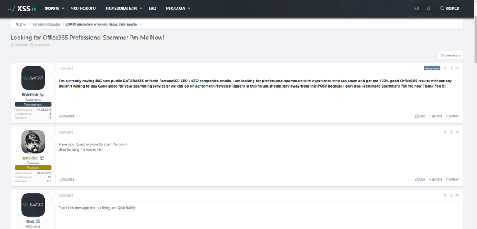This screenshot has width=477, height=229.
Task: Click Slidi post date 20.09.2019
Action: (66, 195)
